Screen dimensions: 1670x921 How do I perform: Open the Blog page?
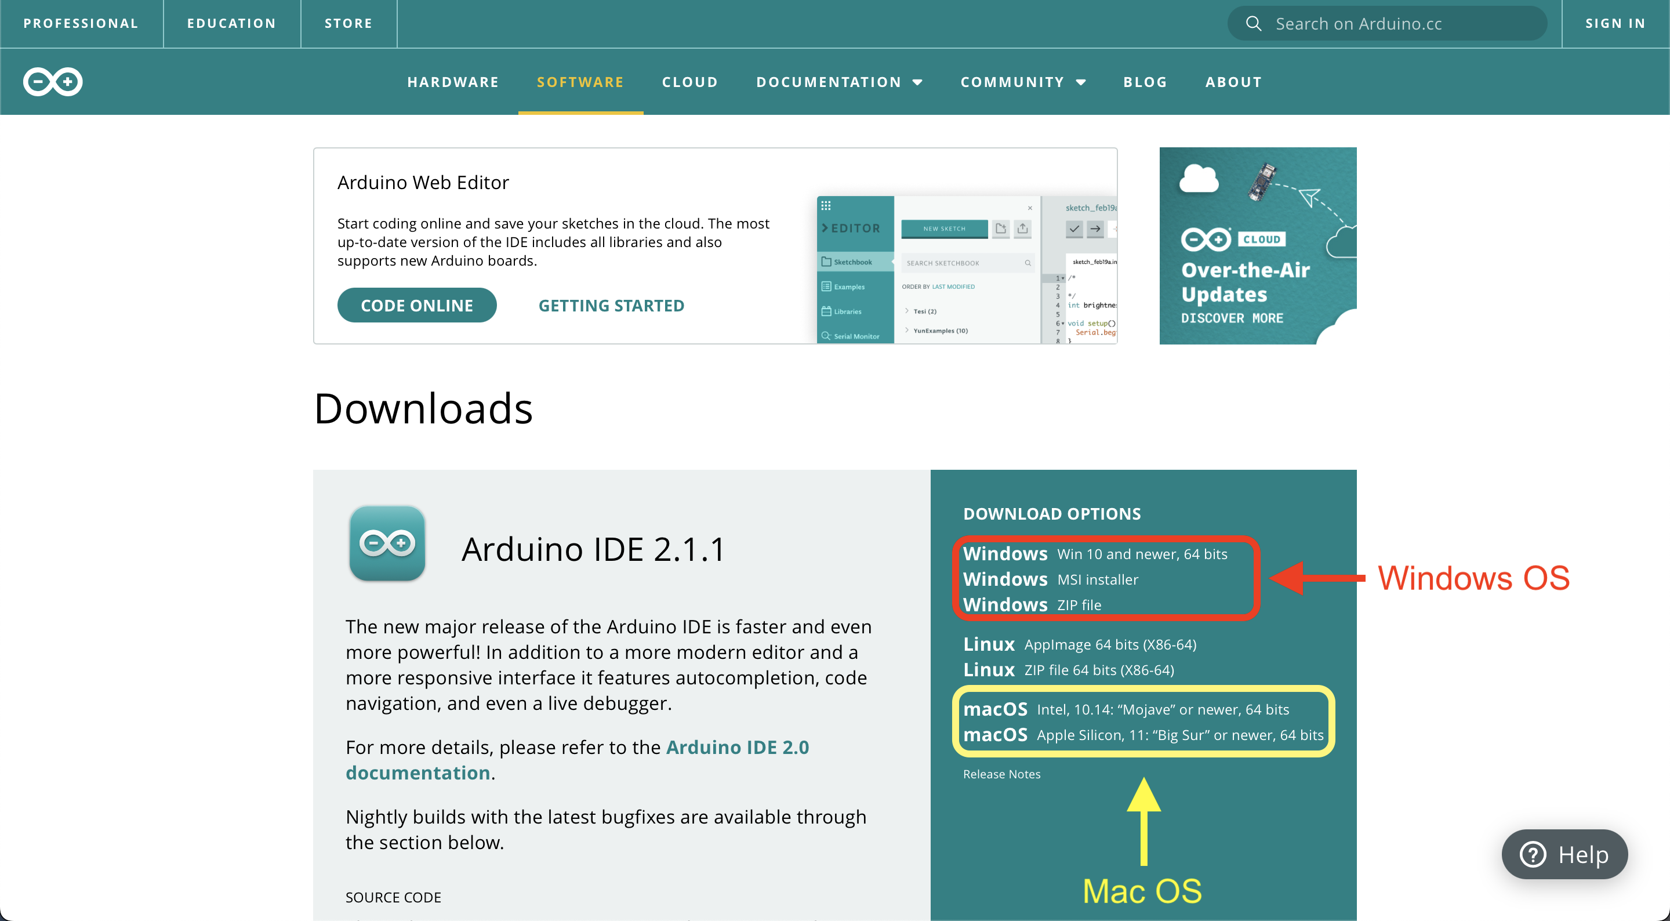(1145, 82)
